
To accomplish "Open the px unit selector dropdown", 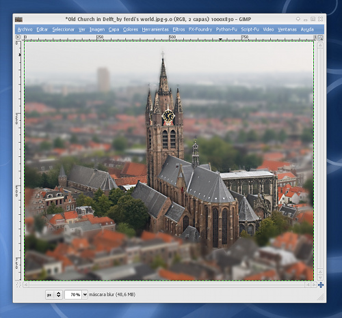I will 54,295.
